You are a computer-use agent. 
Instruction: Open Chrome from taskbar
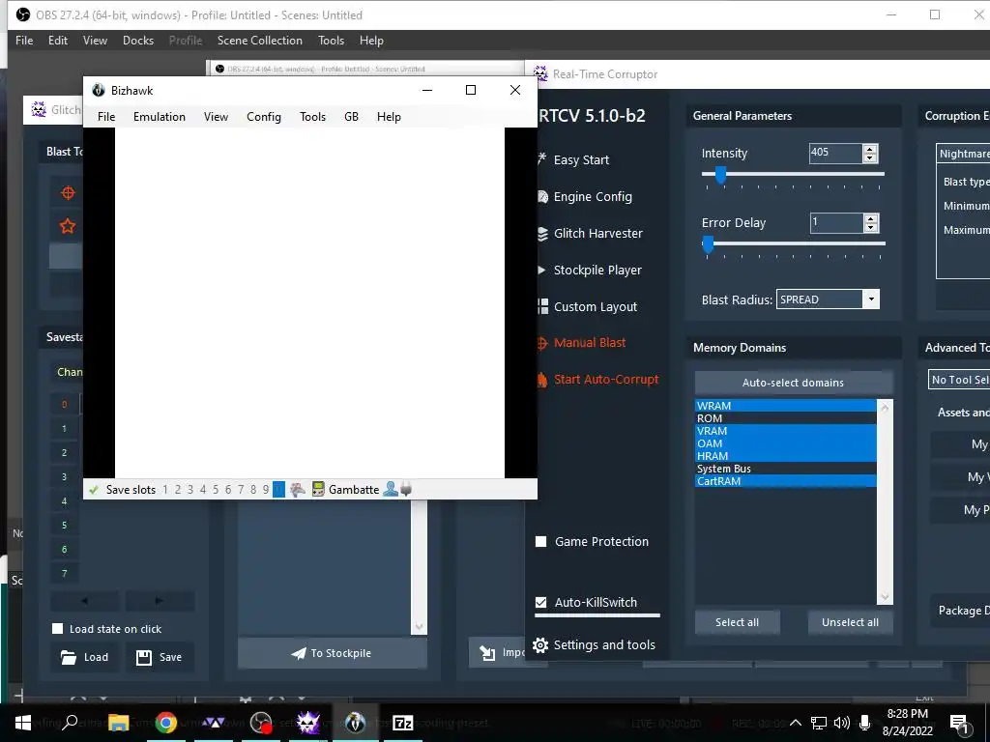pyautogui.click(x=166, y=723)
